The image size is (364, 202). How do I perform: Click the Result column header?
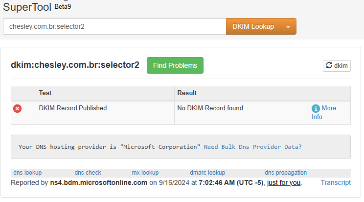coord(187,93)
